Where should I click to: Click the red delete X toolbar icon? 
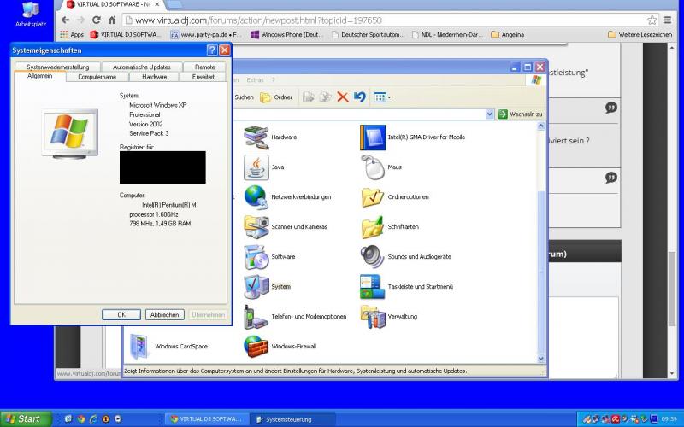(343, 97)
